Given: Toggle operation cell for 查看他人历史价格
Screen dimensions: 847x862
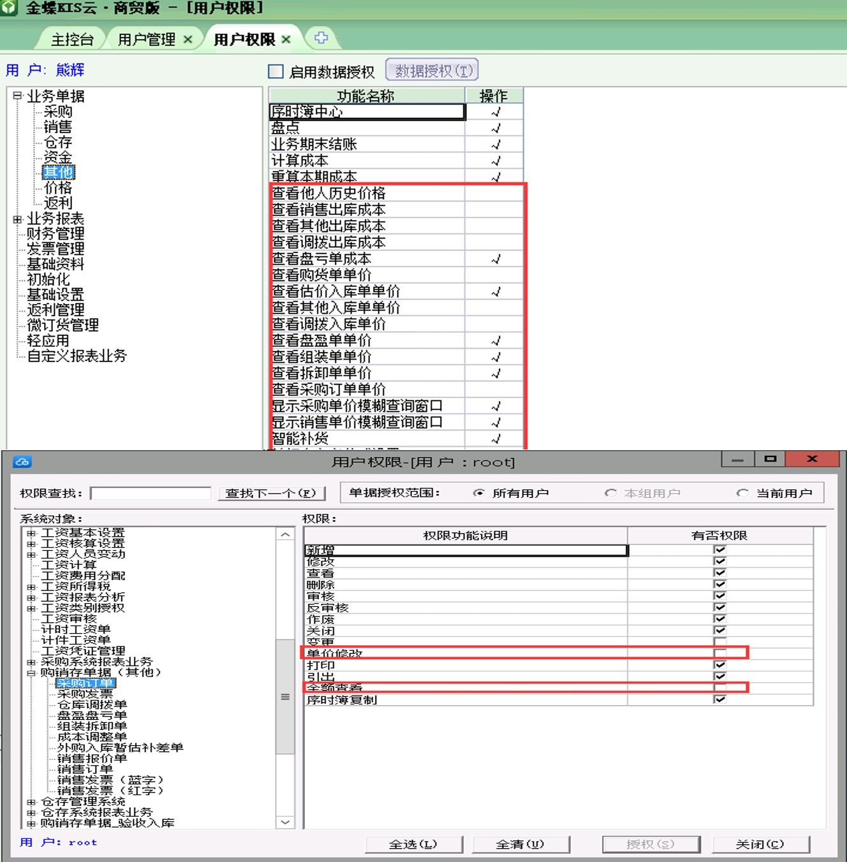Looking at the screenshot, I should (x=496, y=193).
